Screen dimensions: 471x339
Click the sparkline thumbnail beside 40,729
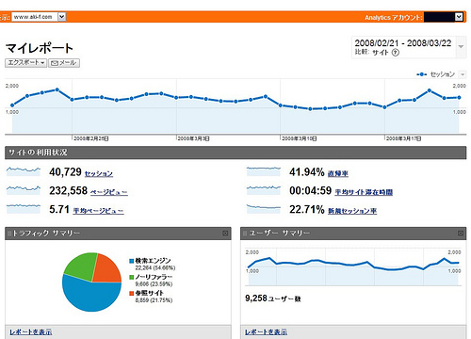(24, 171)
